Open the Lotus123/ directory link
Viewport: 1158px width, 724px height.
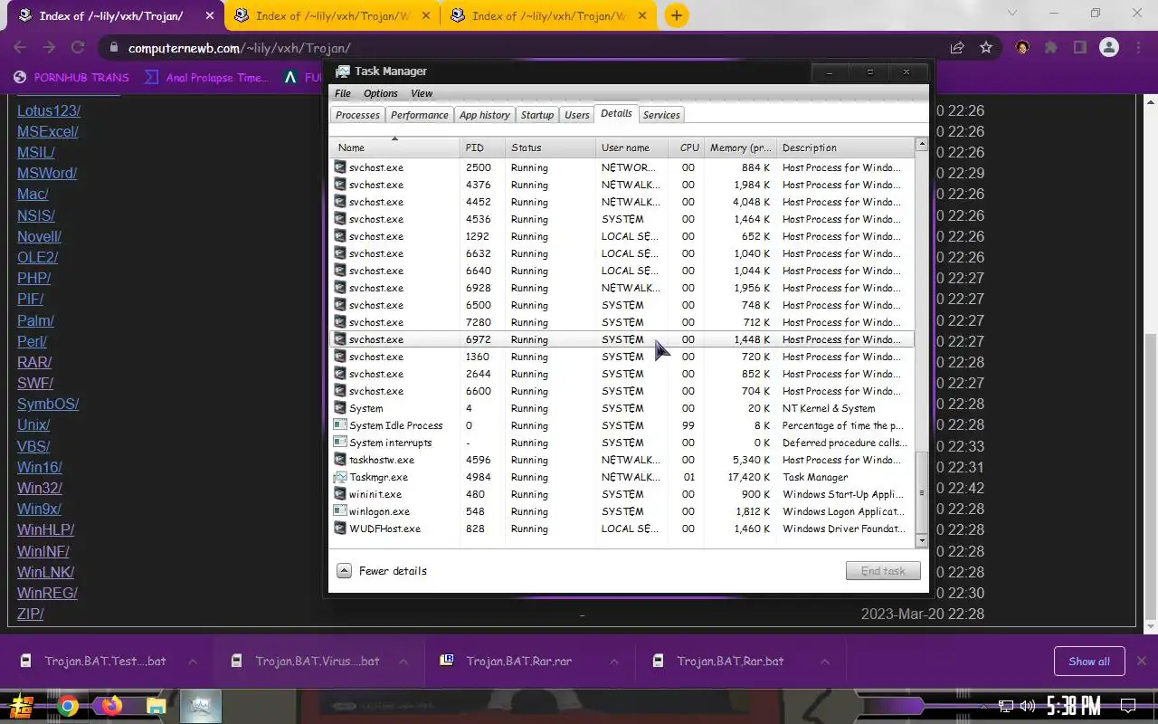point(49,110)
